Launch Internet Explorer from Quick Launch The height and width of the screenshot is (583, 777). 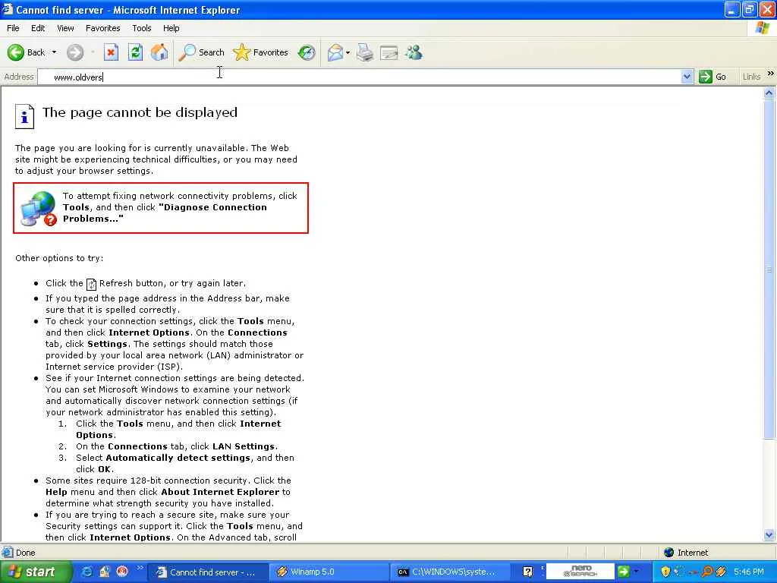pyautogui.click(x=87, y=572)
